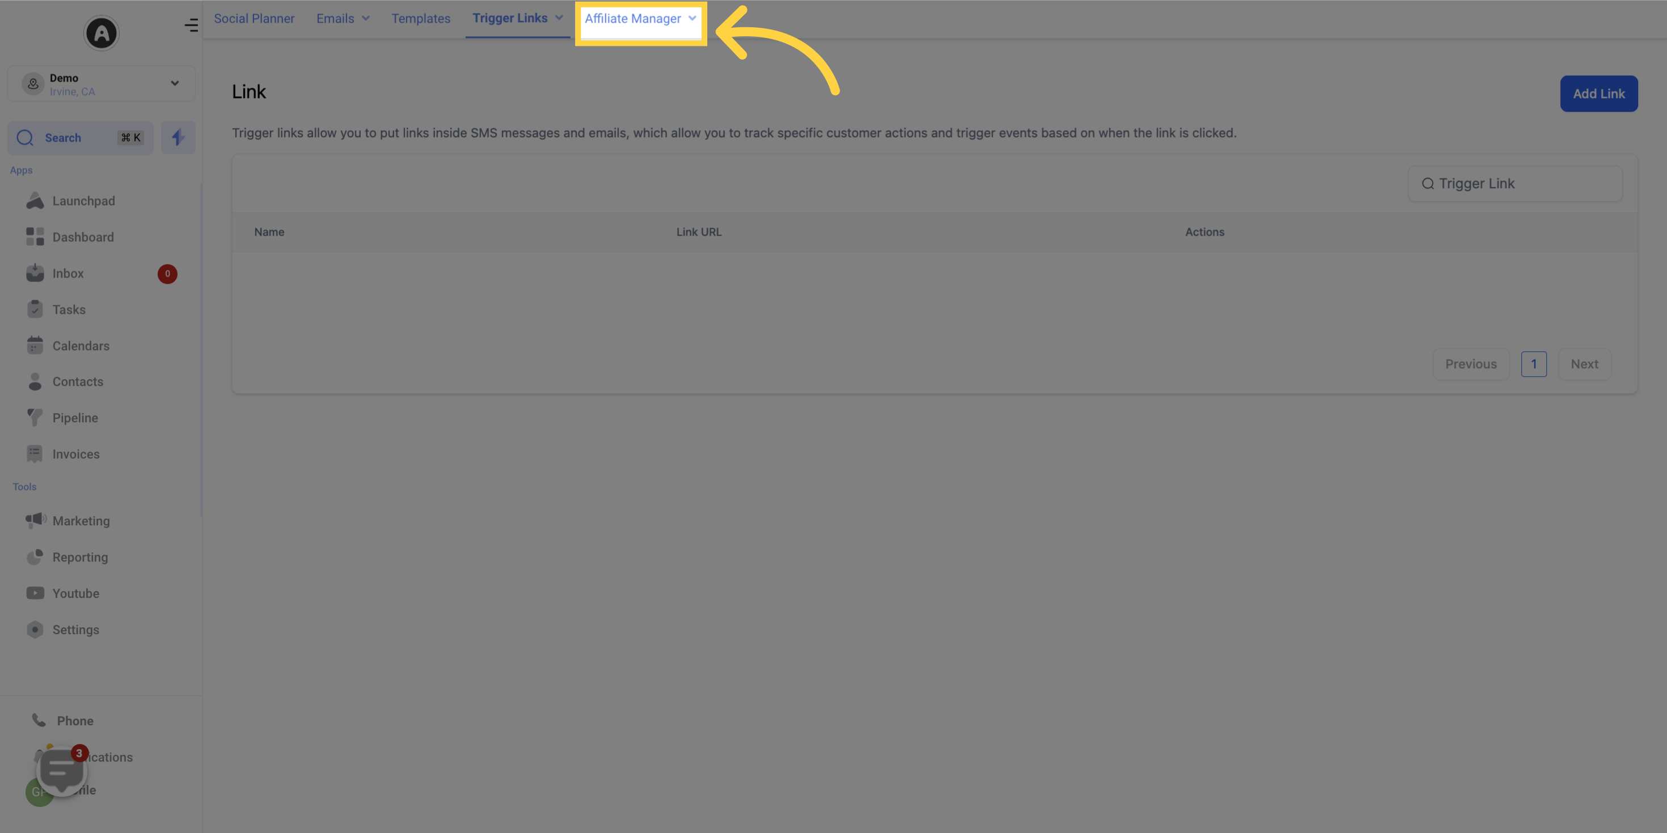Open the Launchpad app icon
Image resolution: width=1667 pixels, height=833 pixels.
click(x=35, y=199)
